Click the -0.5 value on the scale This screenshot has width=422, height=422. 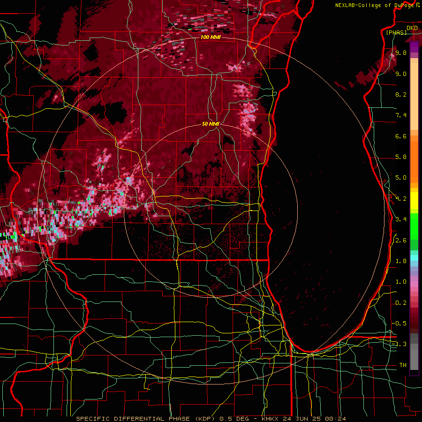coord(399,323)
